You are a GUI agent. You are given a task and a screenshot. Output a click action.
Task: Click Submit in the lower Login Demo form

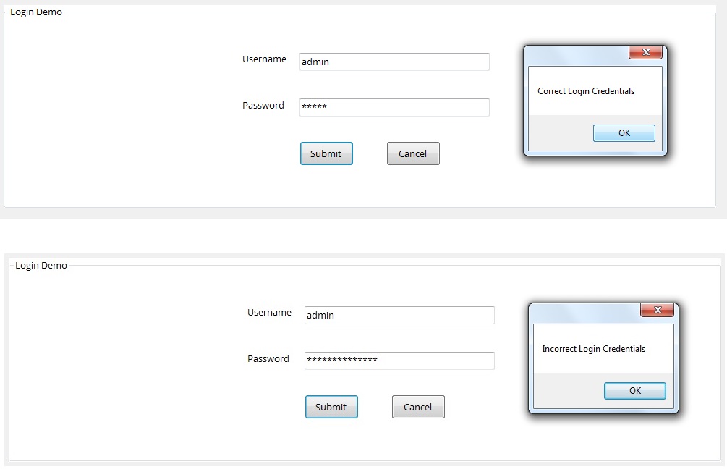(x=331, y=407)
